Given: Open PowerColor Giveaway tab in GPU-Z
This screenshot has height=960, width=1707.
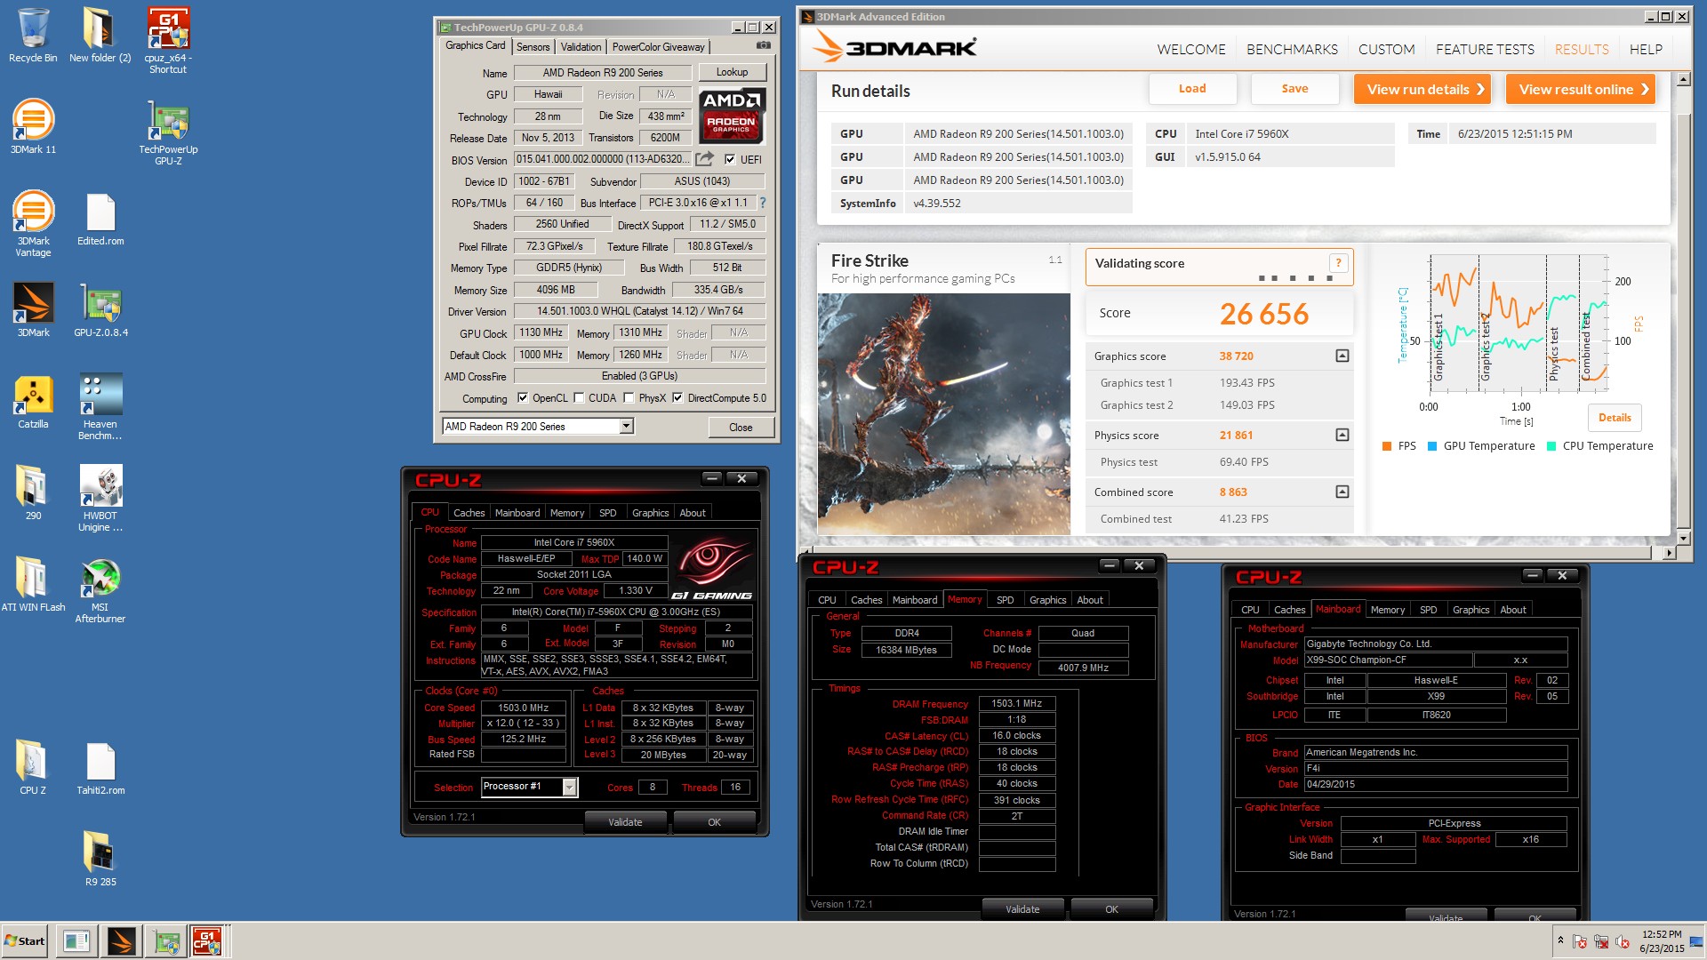Looking at the screenshot, I should 658,47.
